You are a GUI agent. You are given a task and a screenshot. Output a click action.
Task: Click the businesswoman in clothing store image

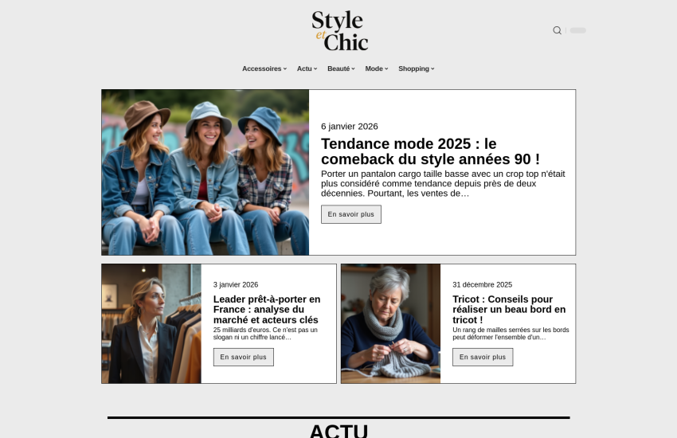[151, 323]
